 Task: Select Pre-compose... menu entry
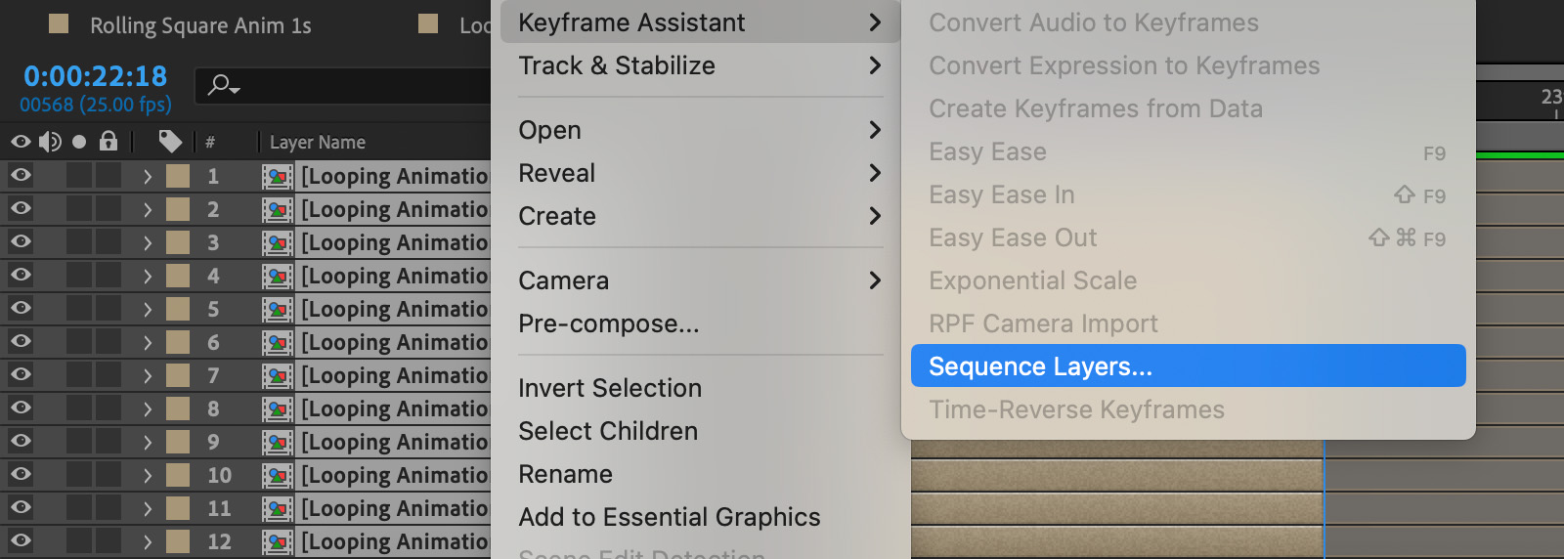[609, 323]
